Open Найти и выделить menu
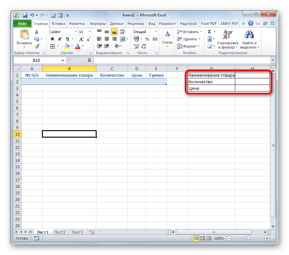This screenshot has height=255, width=289. coord(250,39)
